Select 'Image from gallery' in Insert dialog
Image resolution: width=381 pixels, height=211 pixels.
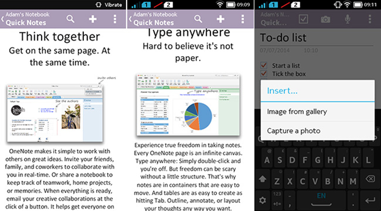(318, 111)
